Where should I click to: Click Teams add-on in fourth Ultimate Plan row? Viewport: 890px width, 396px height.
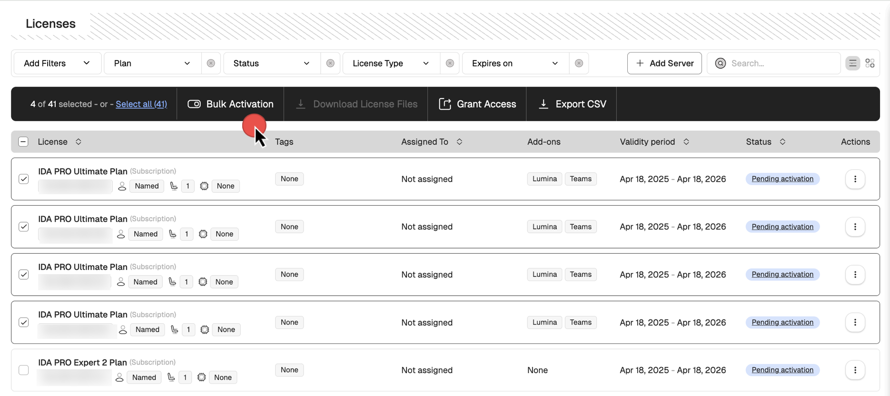click(581, 323)
